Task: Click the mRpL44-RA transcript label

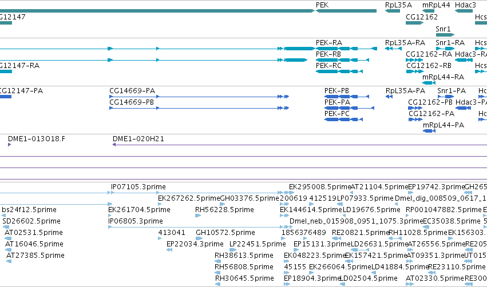Action: [x=443, y=77]
